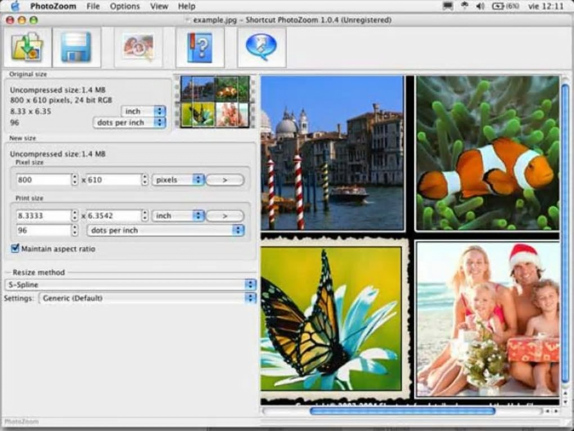This screenshot has height=431, width=574.
Task: Open the Help question mark book icon
Action: 200,47
